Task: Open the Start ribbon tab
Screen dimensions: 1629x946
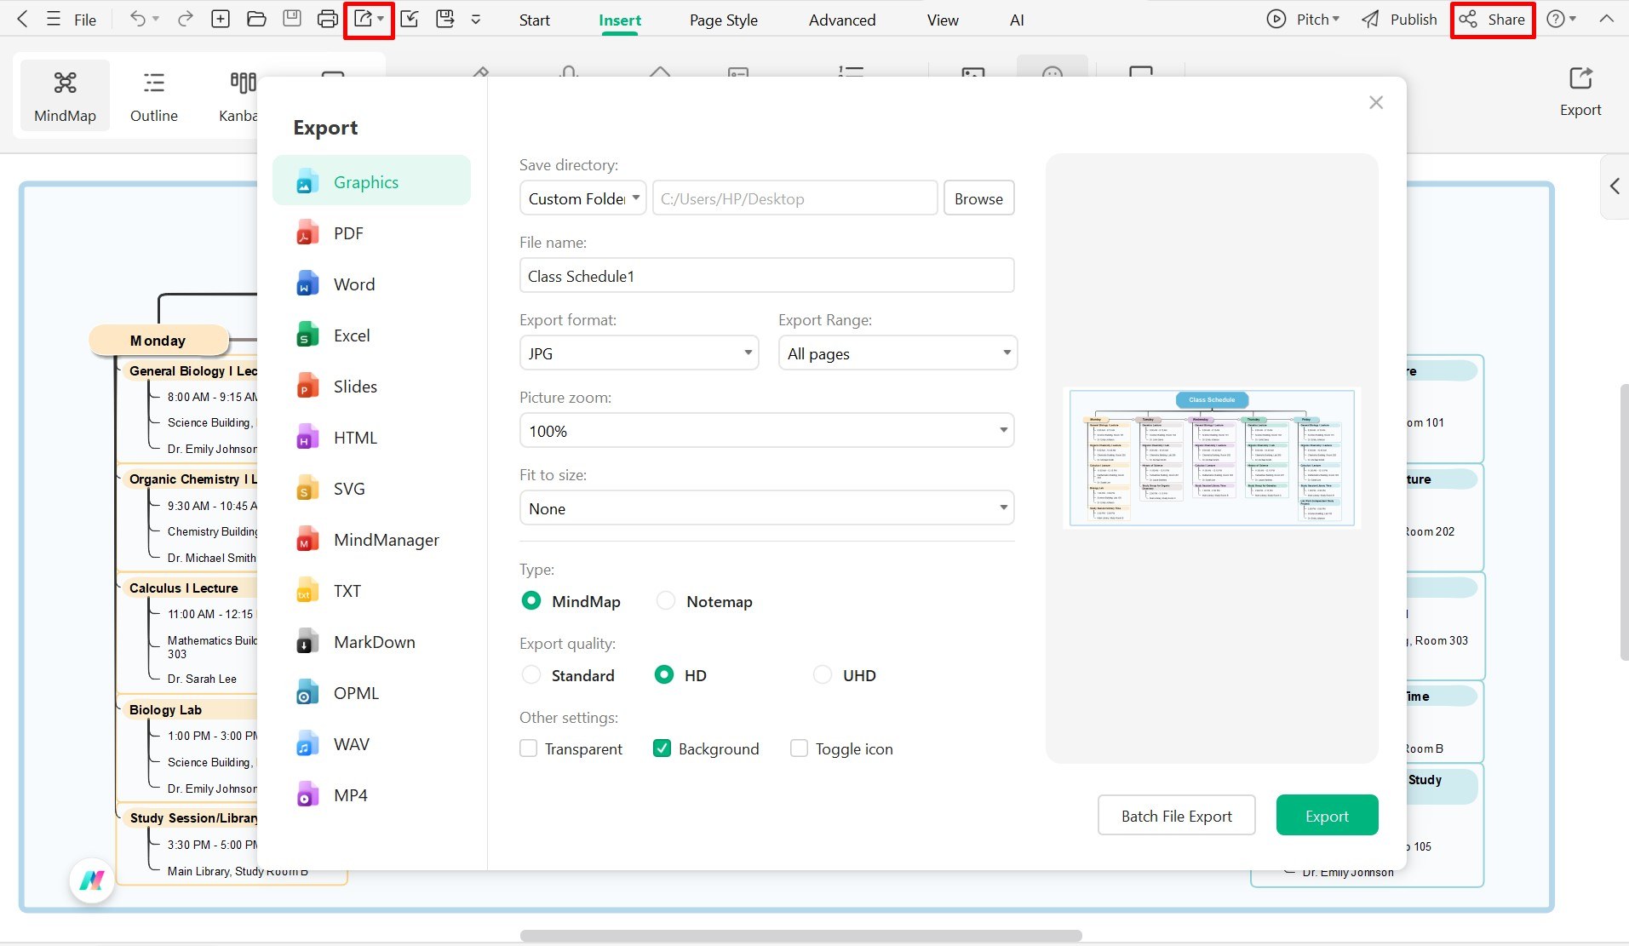Action: pyautogui.click(x=534, y=20)
